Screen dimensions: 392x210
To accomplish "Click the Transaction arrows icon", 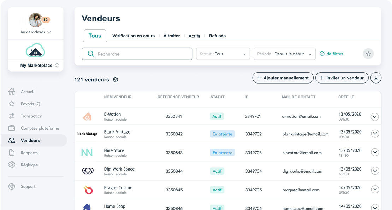I will (x=12, y=116).
